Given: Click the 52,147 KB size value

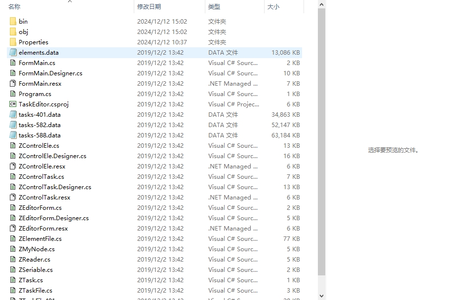Looking at the screenshot, I should click(285, 125).
